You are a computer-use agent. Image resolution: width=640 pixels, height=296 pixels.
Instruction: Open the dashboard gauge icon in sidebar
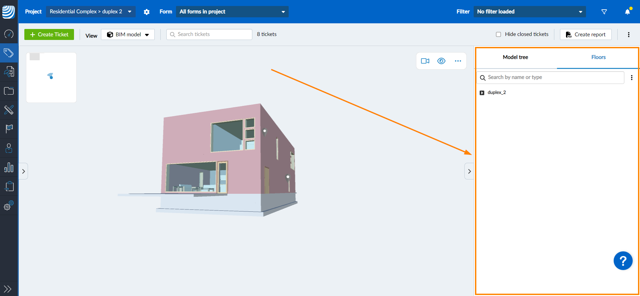point(9,34)
